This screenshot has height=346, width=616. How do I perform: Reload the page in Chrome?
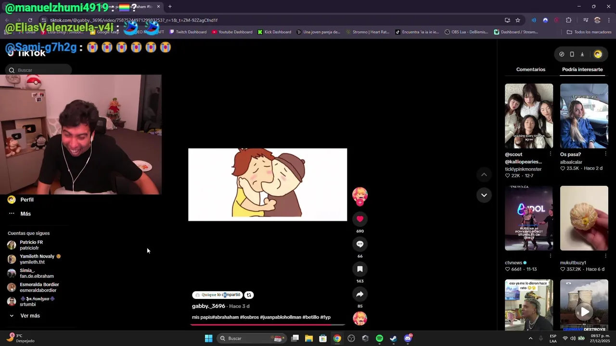[x=30, y=20]
